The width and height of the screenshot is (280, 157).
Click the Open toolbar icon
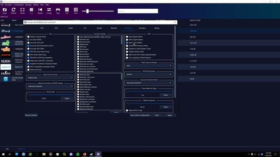5,10
